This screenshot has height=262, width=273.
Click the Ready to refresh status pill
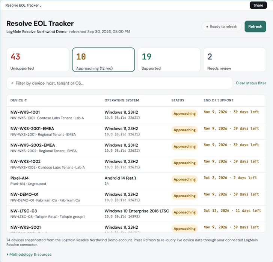tap(222, 27)
